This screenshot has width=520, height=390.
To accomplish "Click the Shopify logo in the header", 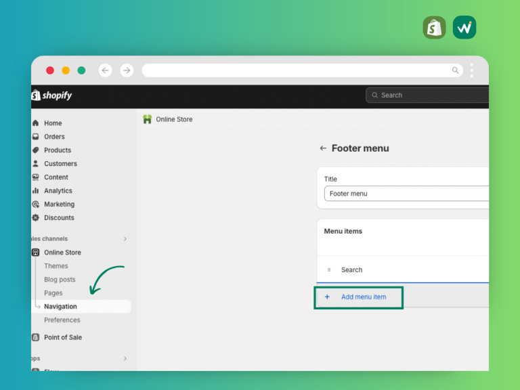I will (51, 95).
